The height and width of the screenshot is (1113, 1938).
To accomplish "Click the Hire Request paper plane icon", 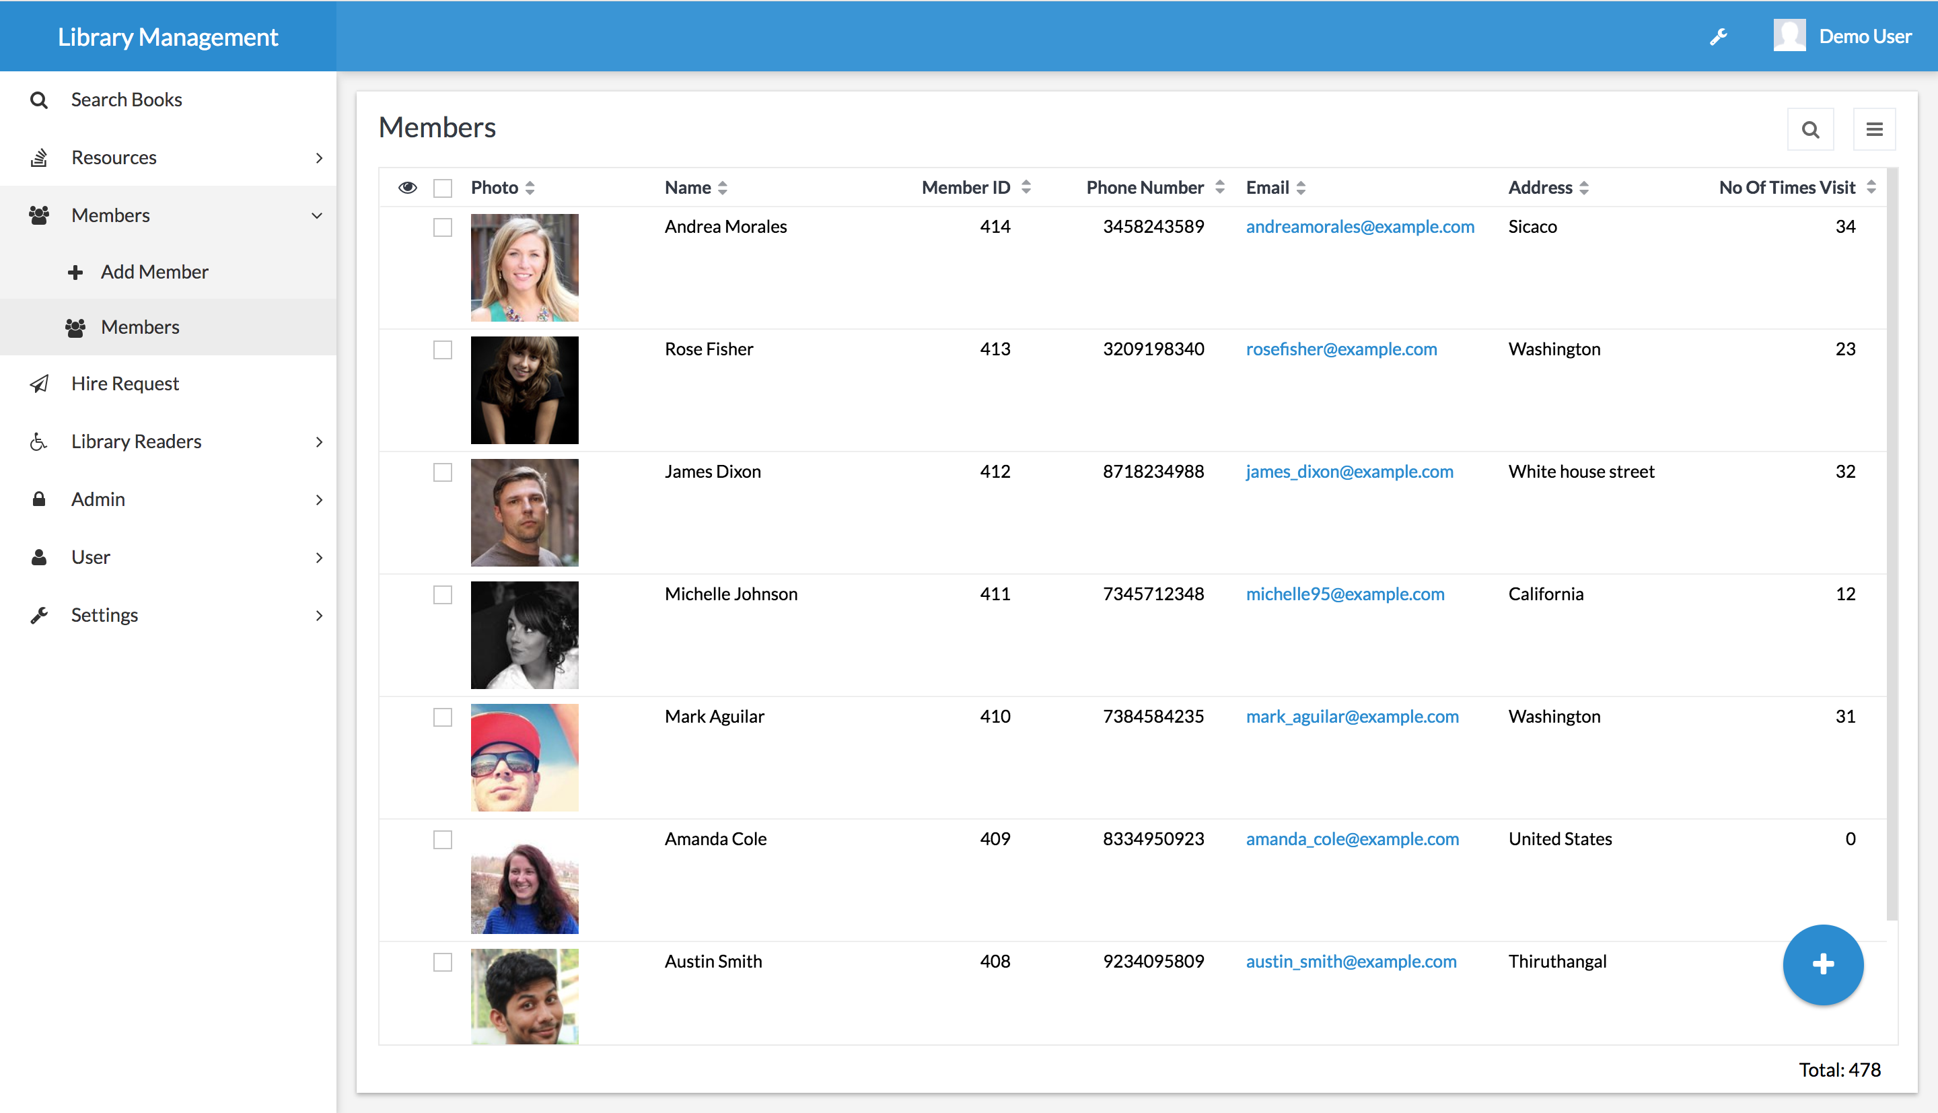I will pos(39,384).
